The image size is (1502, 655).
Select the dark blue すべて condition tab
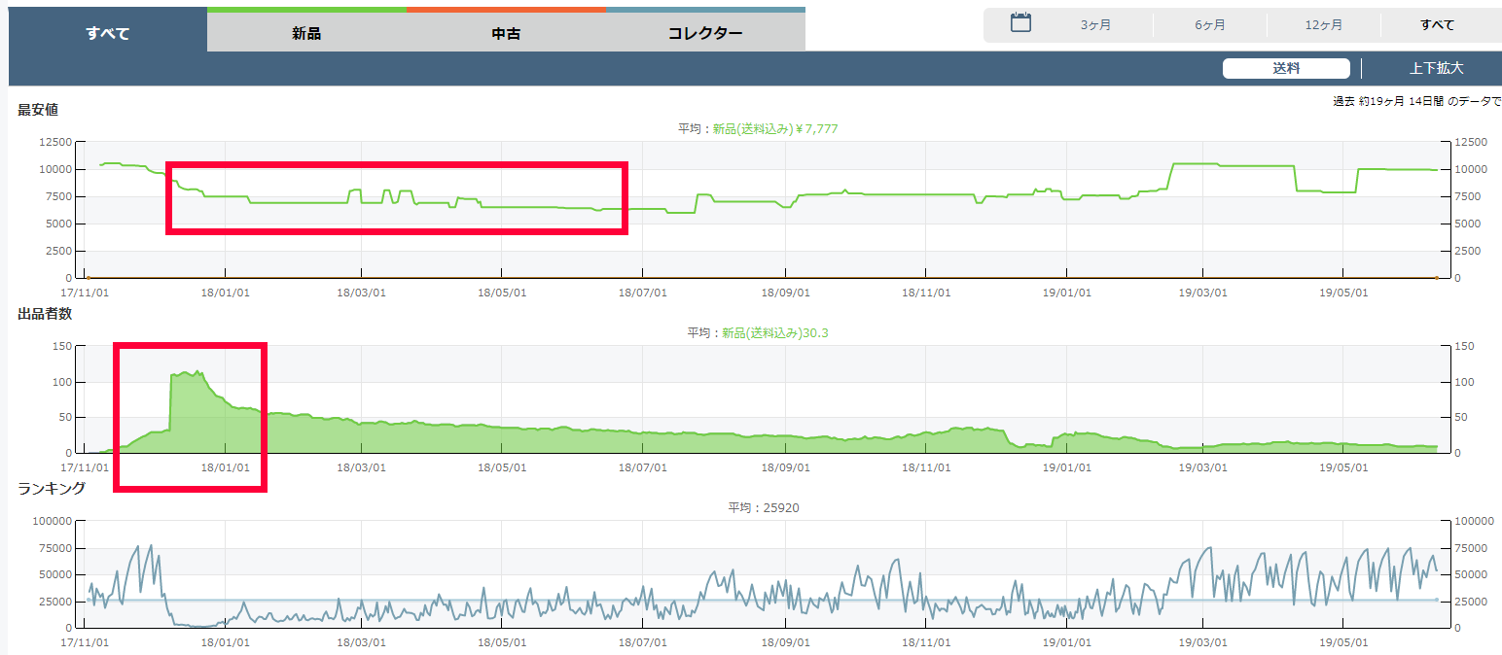107,33
